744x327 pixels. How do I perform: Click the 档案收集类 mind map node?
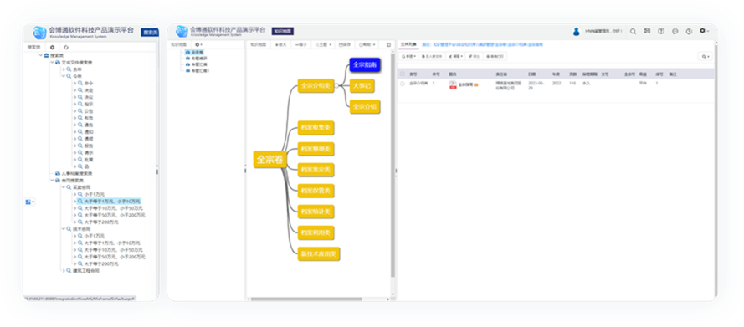tap(316, 127)
